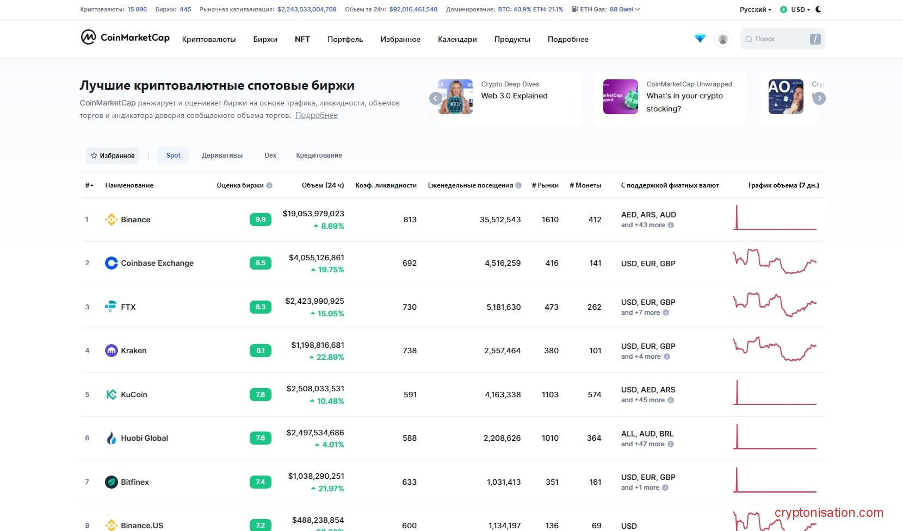Click next arrow on the banner carousel
903x531 pixels.
[819, 98]
